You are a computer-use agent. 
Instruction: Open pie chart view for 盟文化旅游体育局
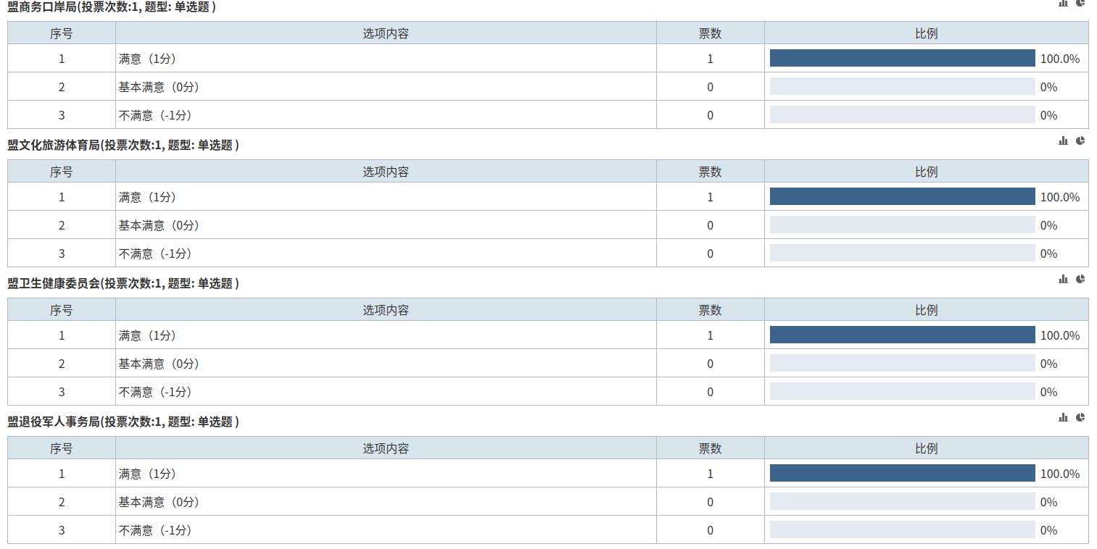coord(1080,141)
